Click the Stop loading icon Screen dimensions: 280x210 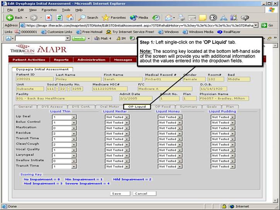[49, 17]
